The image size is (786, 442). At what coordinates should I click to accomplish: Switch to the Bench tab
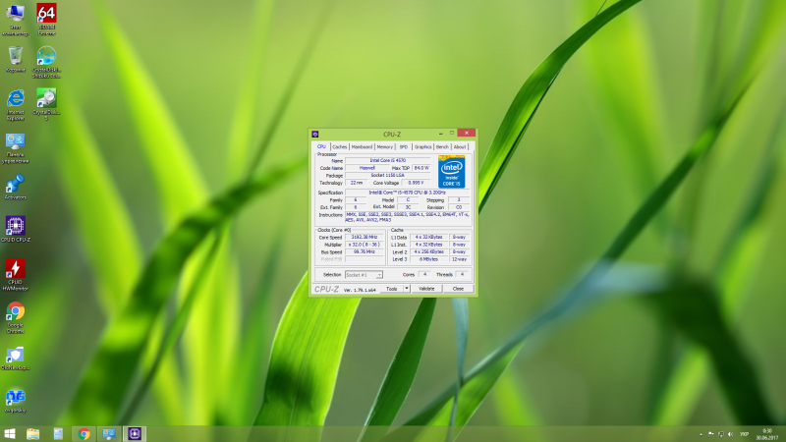[442, 146]
